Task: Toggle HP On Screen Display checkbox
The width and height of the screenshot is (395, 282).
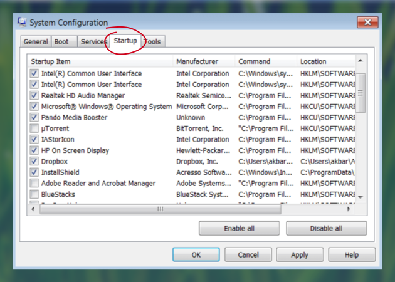Action: (x=34, y=150)
